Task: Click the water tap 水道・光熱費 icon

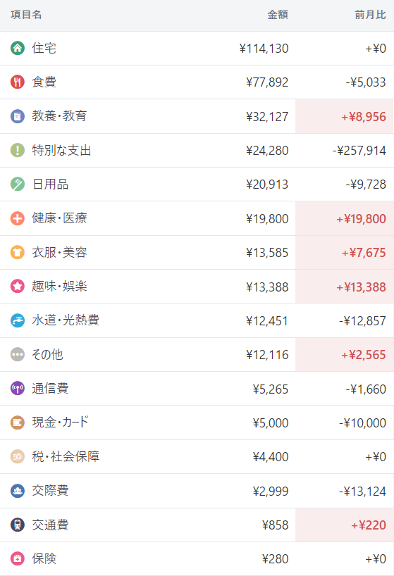Action: 18,320
